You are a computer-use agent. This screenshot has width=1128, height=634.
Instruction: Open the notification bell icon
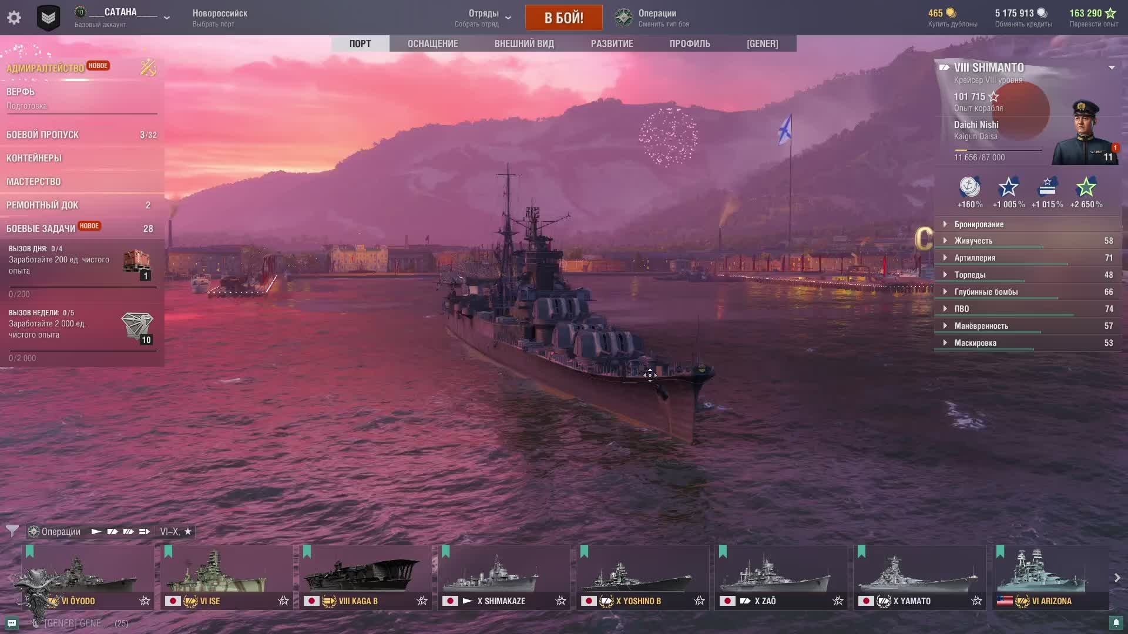coord(1116,623)
